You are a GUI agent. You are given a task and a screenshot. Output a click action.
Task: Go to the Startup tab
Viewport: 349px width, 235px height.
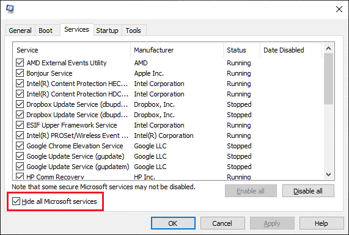click(x=107, y=31)
